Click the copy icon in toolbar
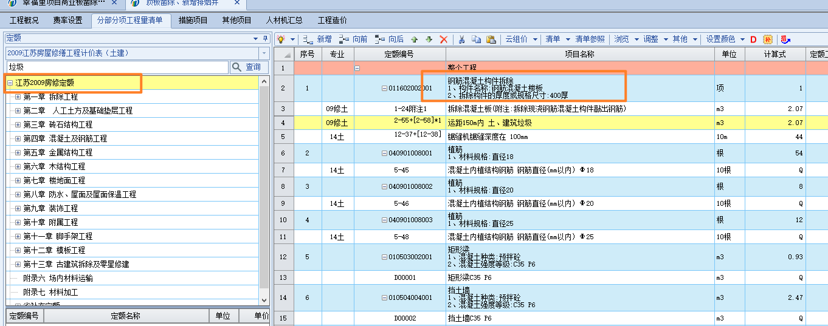828x326 pixels. [x=476, y=39]
